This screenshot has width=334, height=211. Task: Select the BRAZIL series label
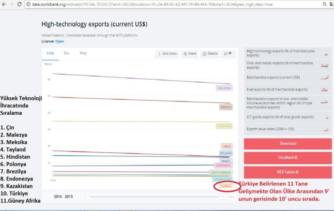[226, 161]
